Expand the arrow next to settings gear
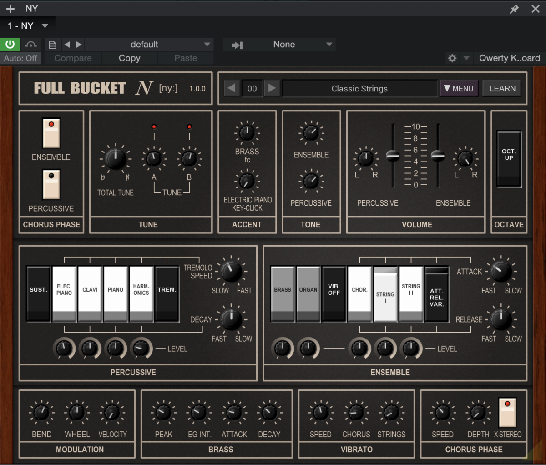 click(466, 58)
